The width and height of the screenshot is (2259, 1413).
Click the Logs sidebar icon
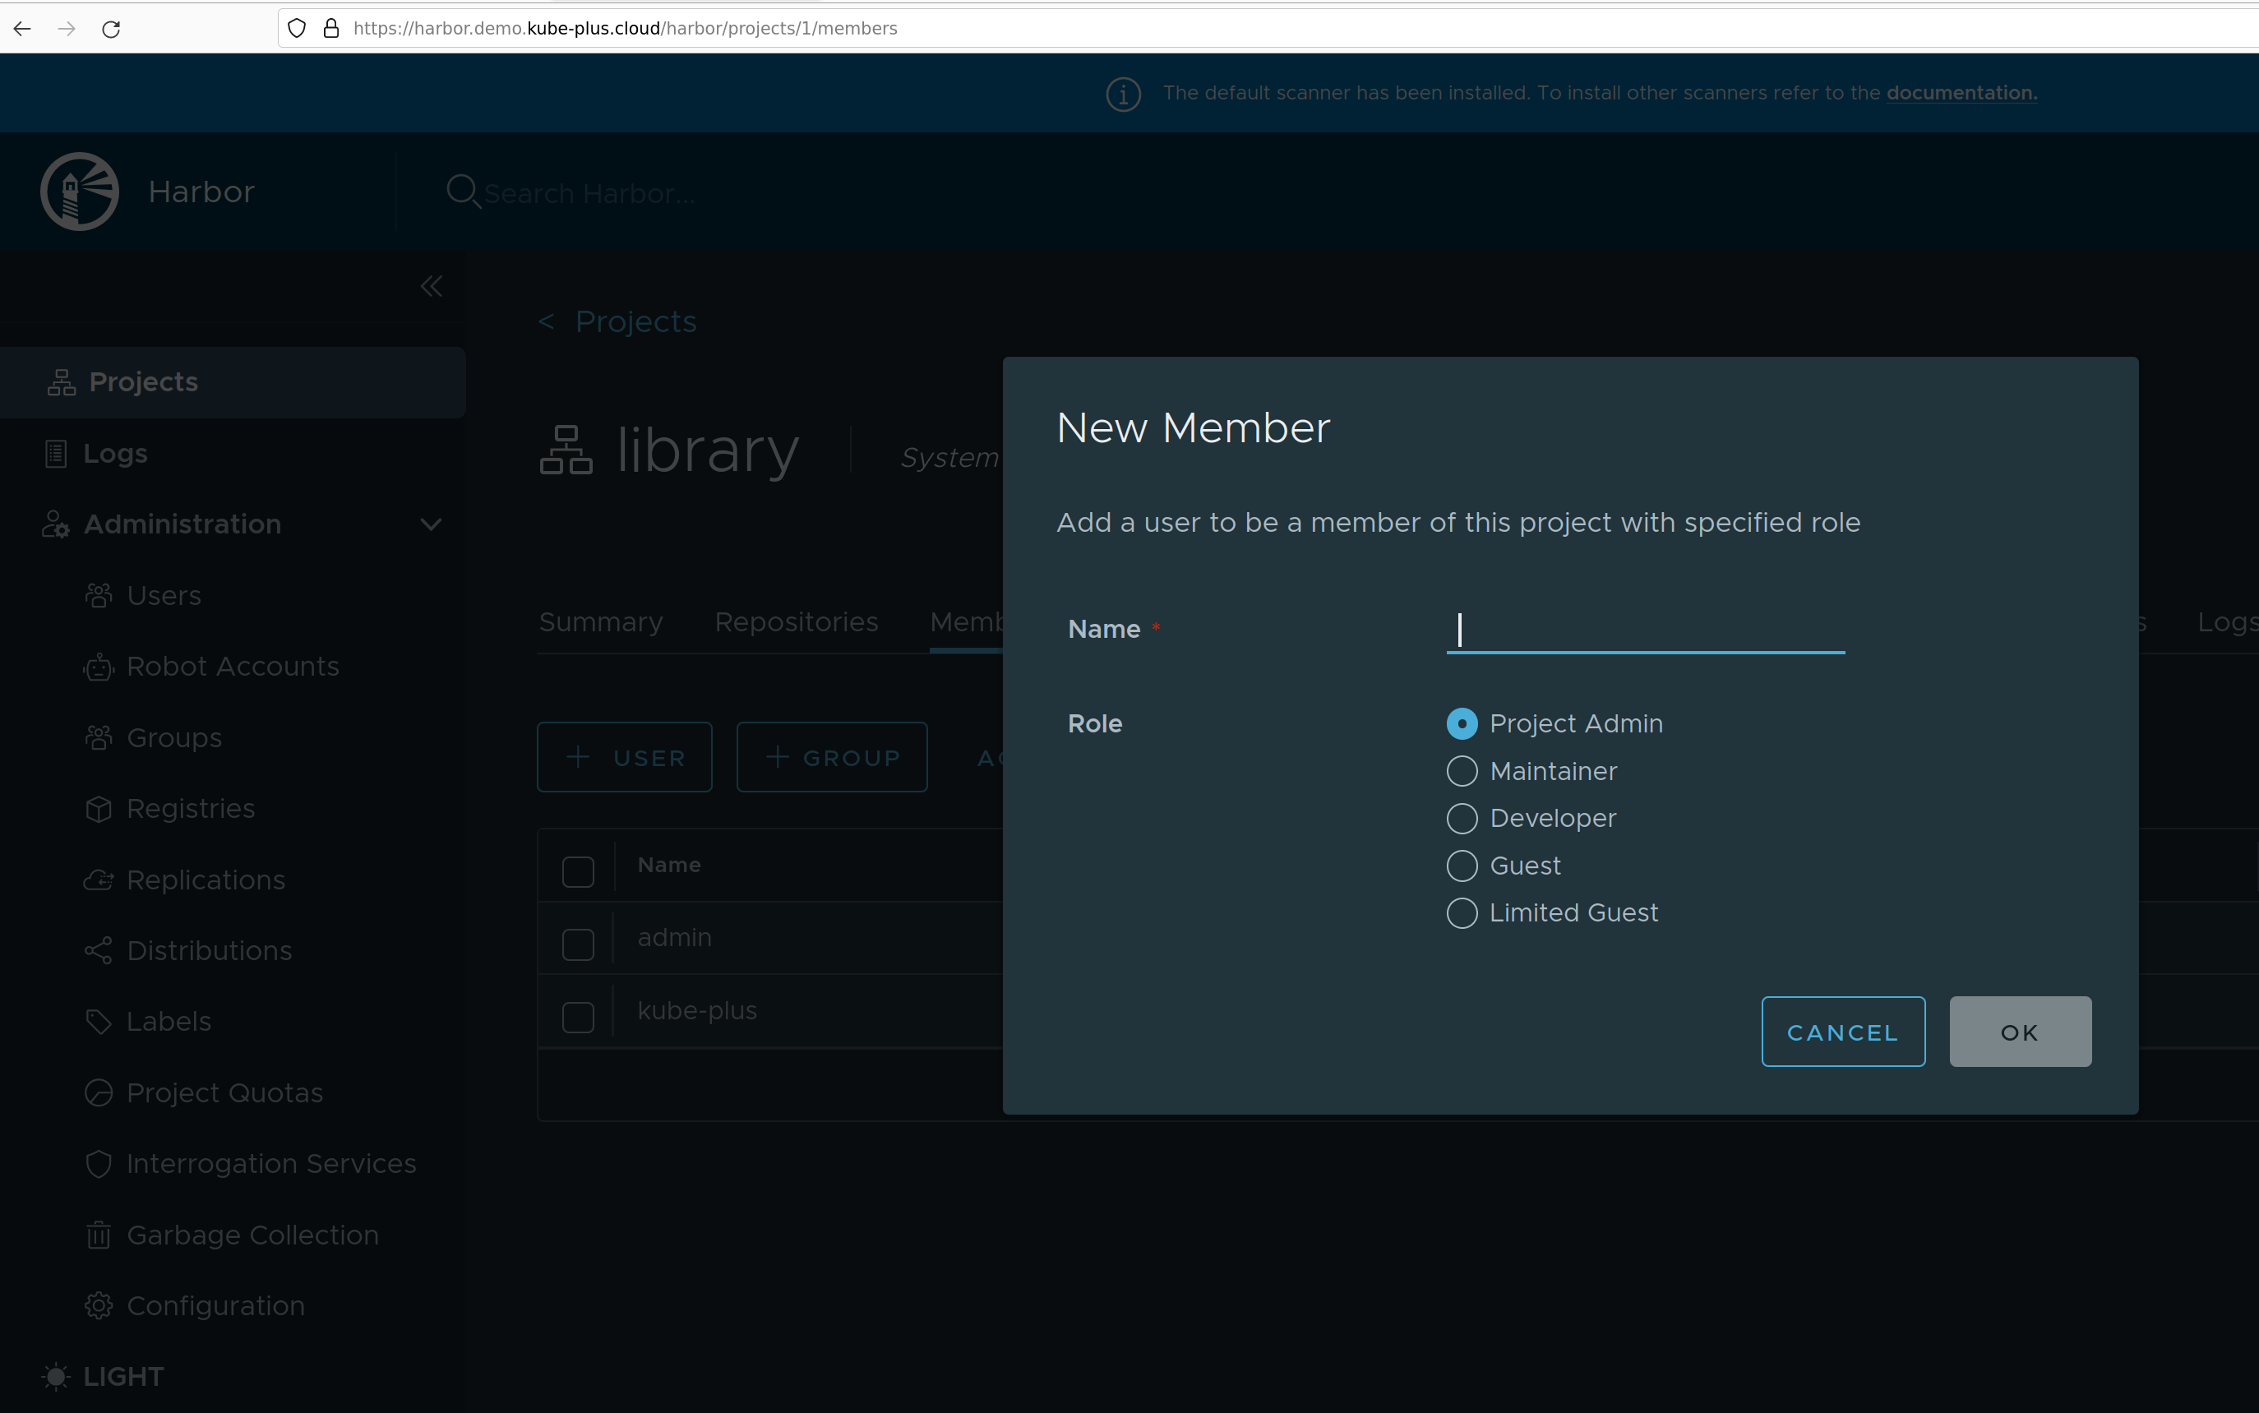point(56,453)
